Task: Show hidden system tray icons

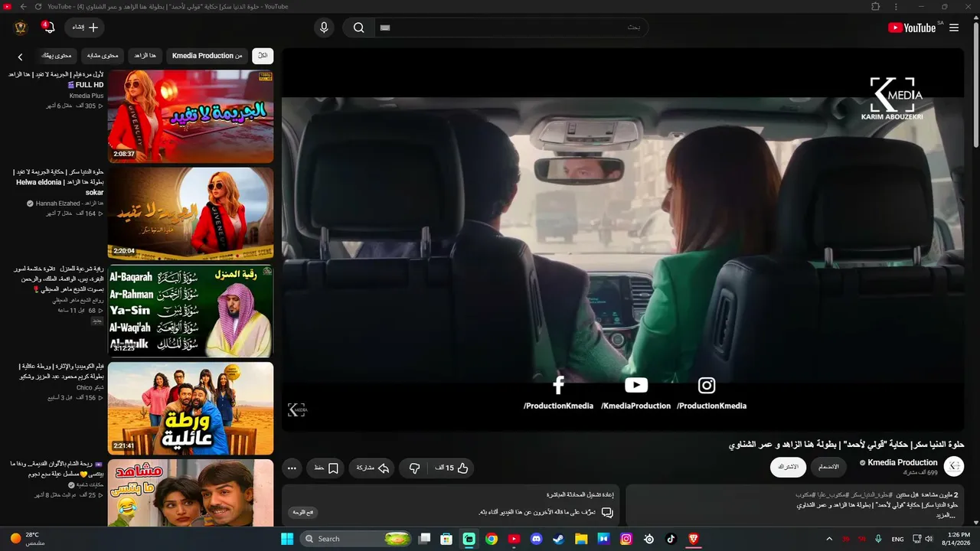Action: click(829, 539)
